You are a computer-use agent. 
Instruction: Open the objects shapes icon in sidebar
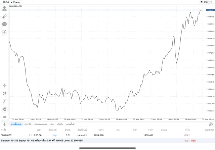point(4,109)
